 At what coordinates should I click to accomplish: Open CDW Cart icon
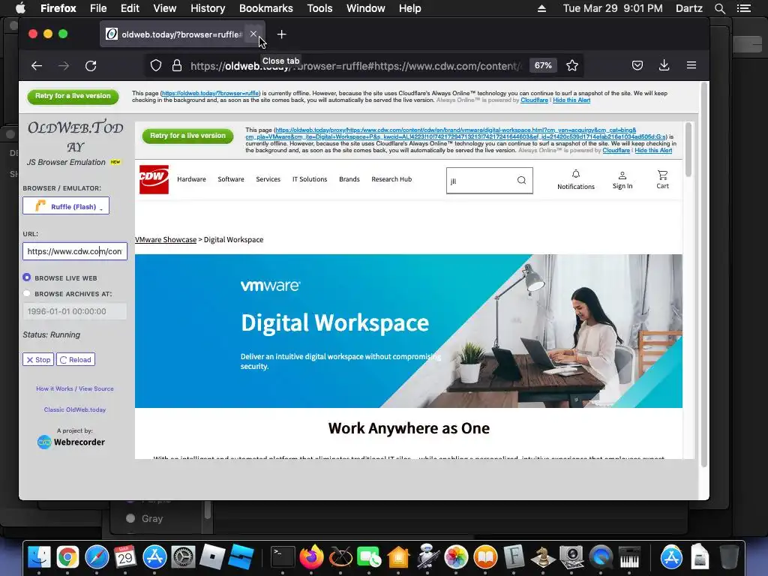(x=663, y=180)
